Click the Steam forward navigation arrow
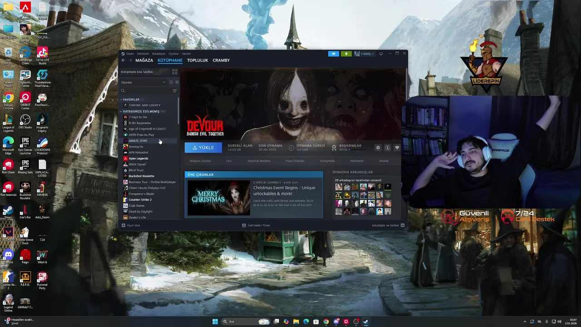 pyautogui.click(x=130, y=60)
